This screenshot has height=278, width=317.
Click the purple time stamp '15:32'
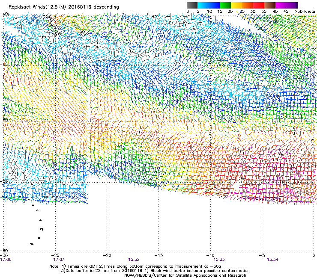(134, 260)
